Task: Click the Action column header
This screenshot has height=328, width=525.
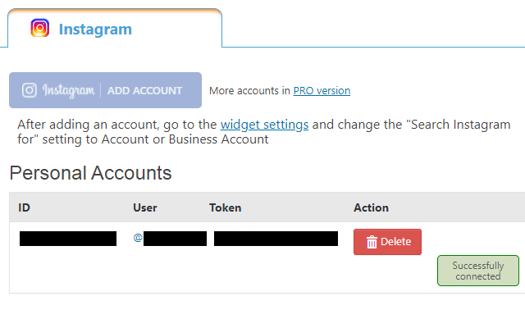Action: coord(371,207)
